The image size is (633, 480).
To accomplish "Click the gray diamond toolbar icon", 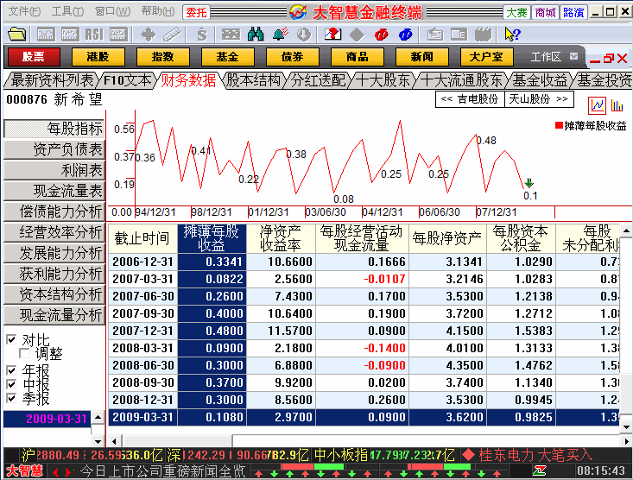I will [357, 35].
